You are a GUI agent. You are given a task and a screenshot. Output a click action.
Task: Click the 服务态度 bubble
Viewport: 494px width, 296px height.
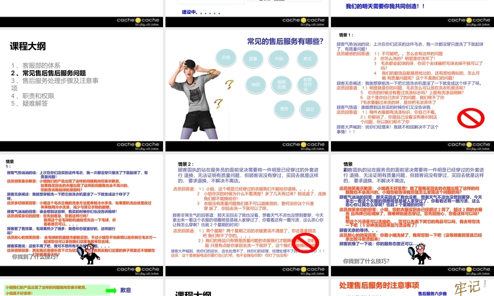click(x=282, y=84)
